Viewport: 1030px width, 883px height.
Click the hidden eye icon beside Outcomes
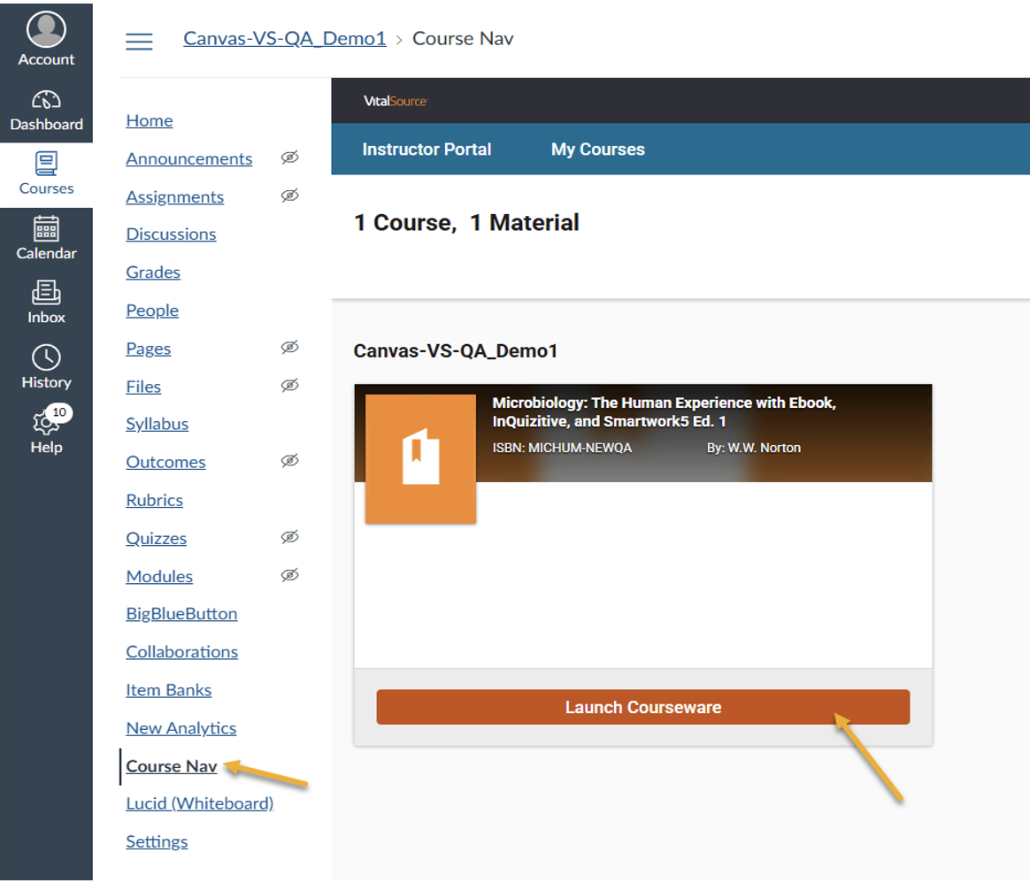(289, 461)
